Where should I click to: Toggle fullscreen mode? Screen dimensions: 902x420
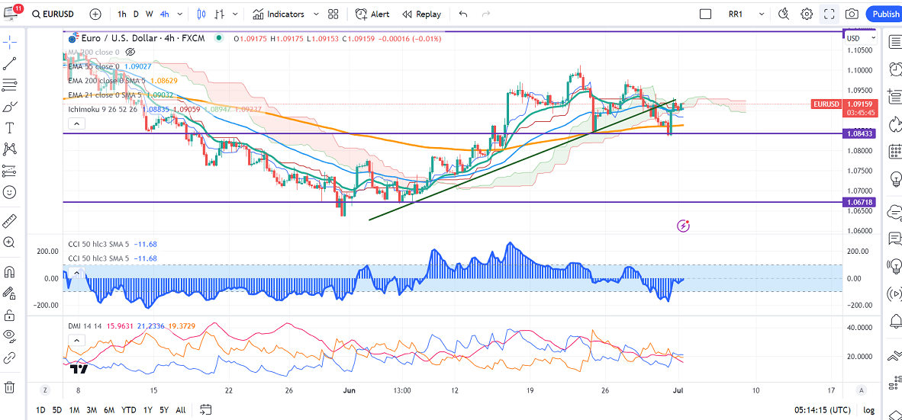829,14
